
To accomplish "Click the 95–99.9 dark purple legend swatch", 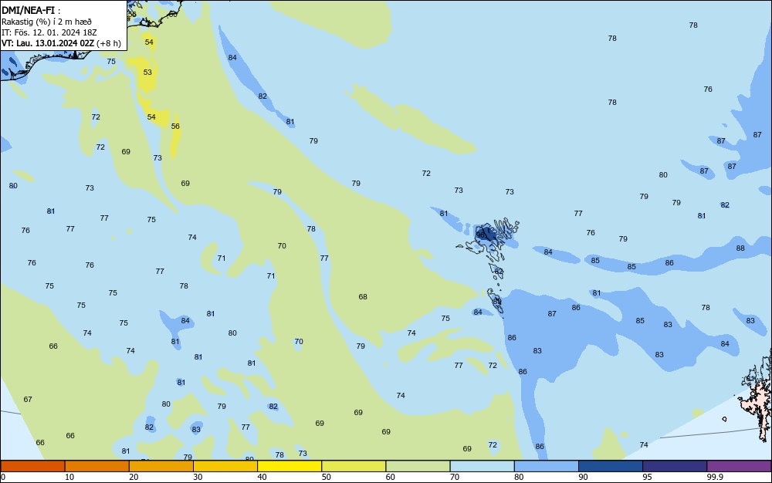I will pyautogui.click(x=675, y=466).
